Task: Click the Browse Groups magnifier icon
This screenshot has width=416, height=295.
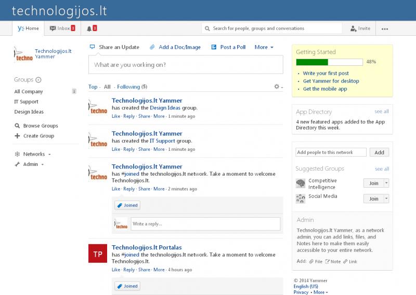Action: [x=17, y=125]
